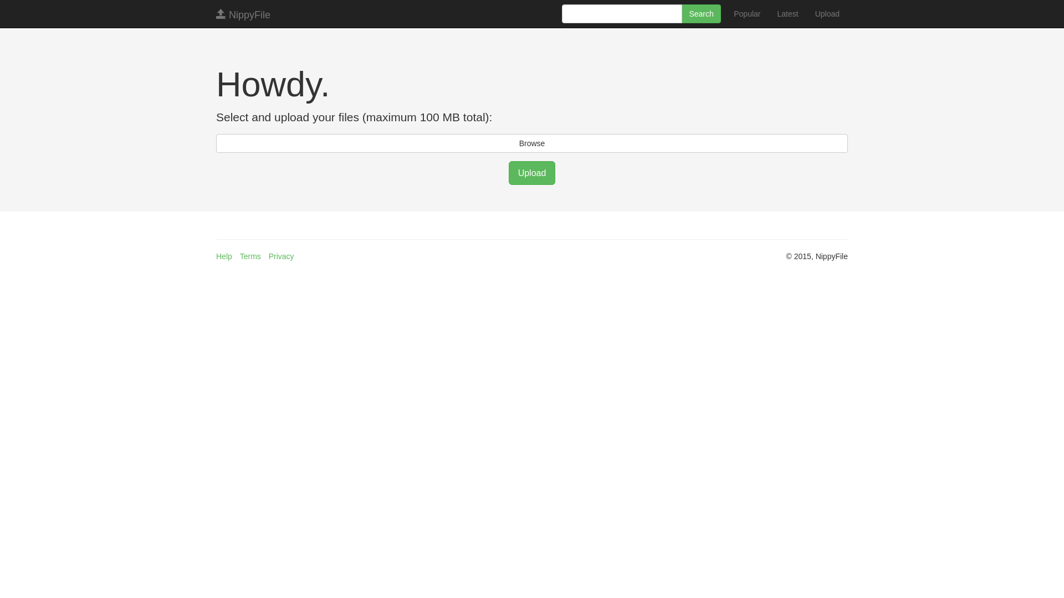This screenshot has width=1064, height=598.
Task: Click the NippyFile brand logo icon
Action: (220, 13)
